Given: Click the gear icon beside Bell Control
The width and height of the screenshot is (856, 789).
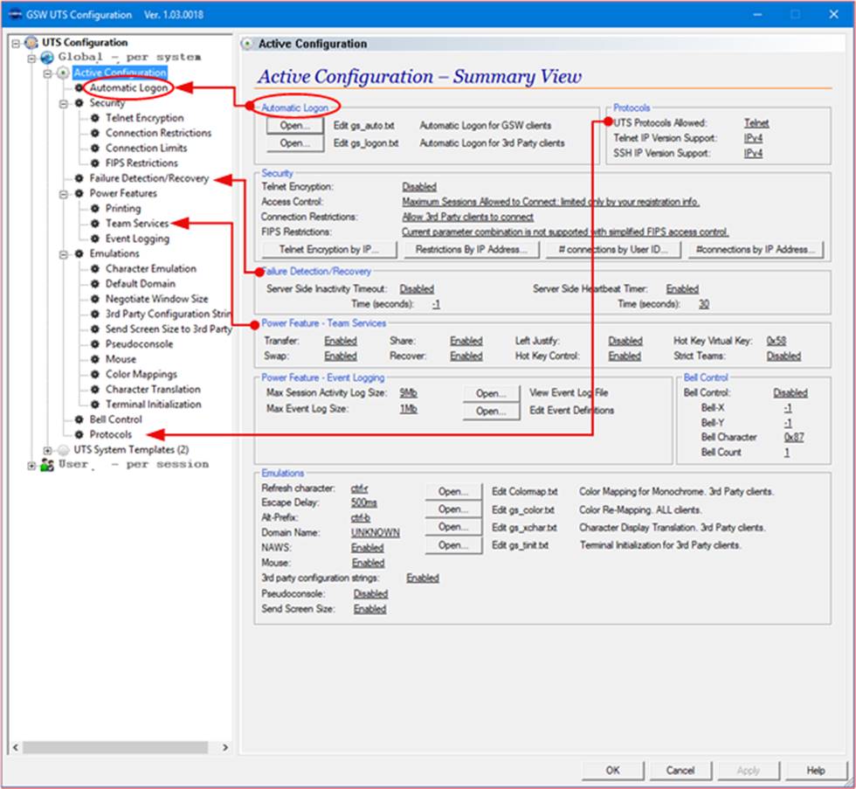Looking at the screenshot, I should [x=79, y=419].
